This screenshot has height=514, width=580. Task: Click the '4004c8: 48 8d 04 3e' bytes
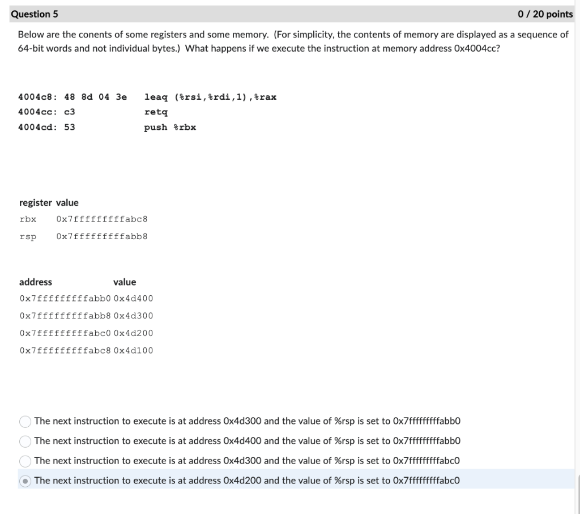tap(72, 97)
